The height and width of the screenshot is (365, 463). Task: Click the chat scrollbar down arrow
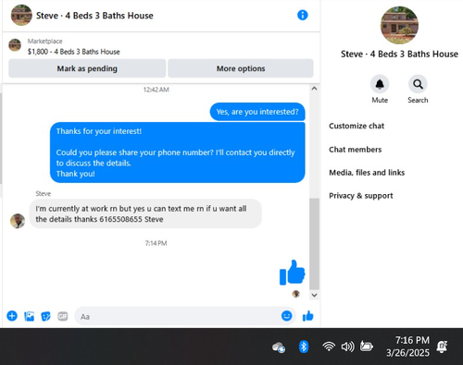click(314, 295)
